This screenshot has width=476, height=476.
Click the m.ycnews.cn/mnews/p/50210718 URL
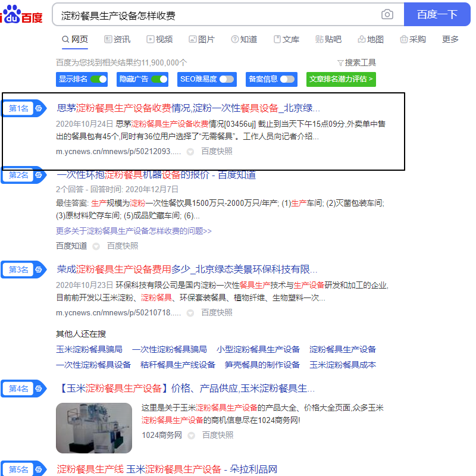[118, 313]
